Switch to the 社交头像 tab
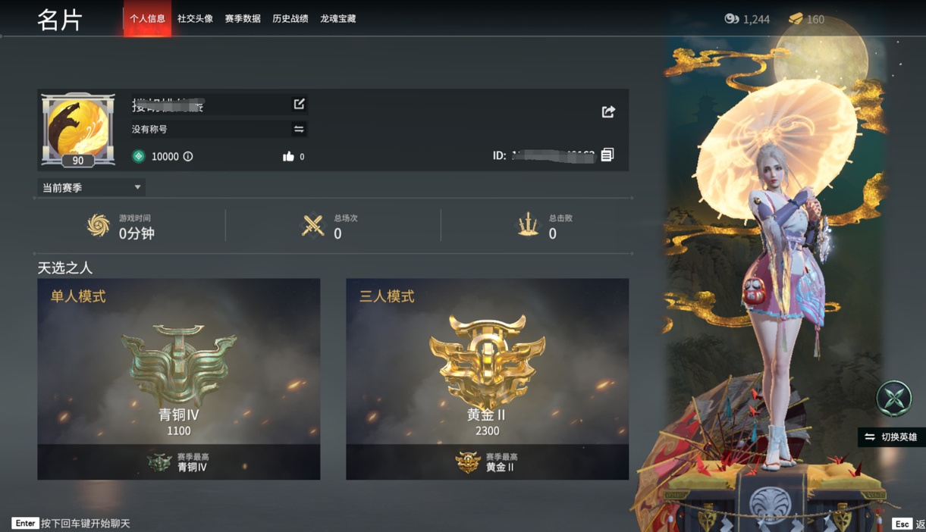 pos(195,18)
